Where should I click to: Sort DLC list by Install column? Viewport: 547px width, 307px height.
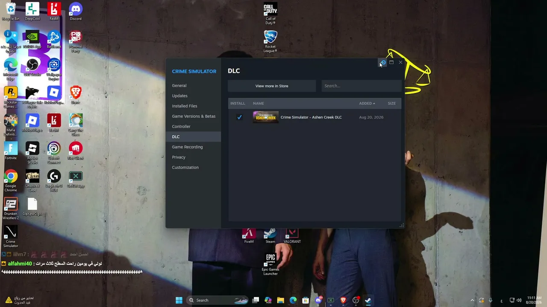pos(238,103)
